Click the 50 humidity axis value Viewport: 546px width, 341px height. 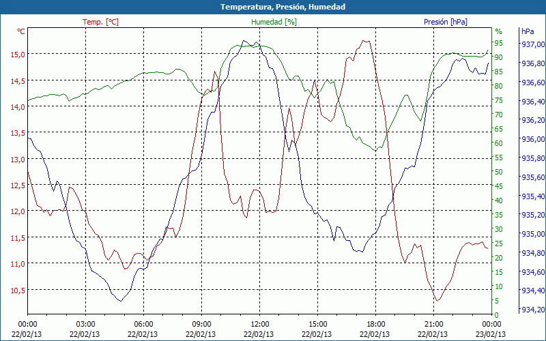[x=499, y=172]
